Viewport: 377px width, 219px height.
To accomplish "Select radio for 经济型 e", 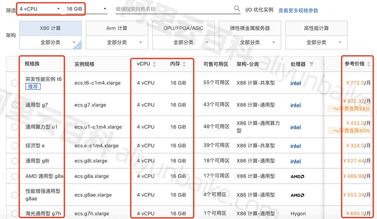I will point(15,146).
